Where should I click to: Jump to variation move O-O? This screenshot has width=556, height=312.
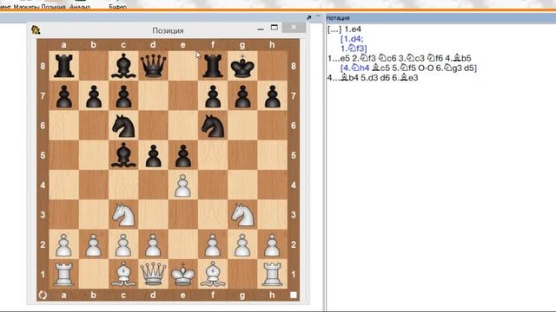427,68
